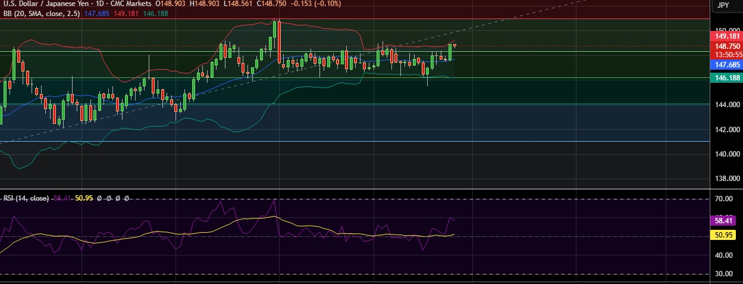Click the 148.750 current price label
This screenshot has height=284, width=743.
tap(726, 46)
